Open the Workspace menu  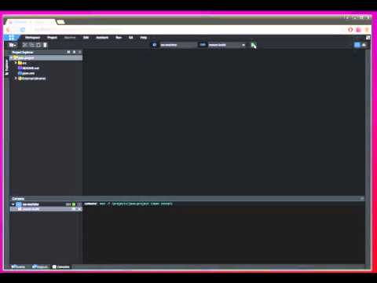pos(32,38)
